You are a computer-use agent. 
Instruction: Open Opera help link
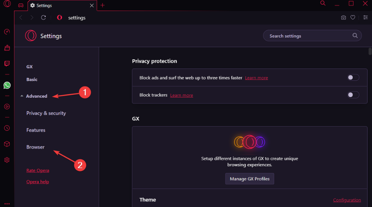(x=38, y=182)
